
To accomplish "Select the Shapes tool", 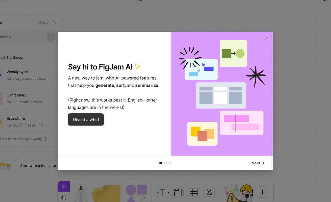I will pyautogui.click(x=136, y=193).
